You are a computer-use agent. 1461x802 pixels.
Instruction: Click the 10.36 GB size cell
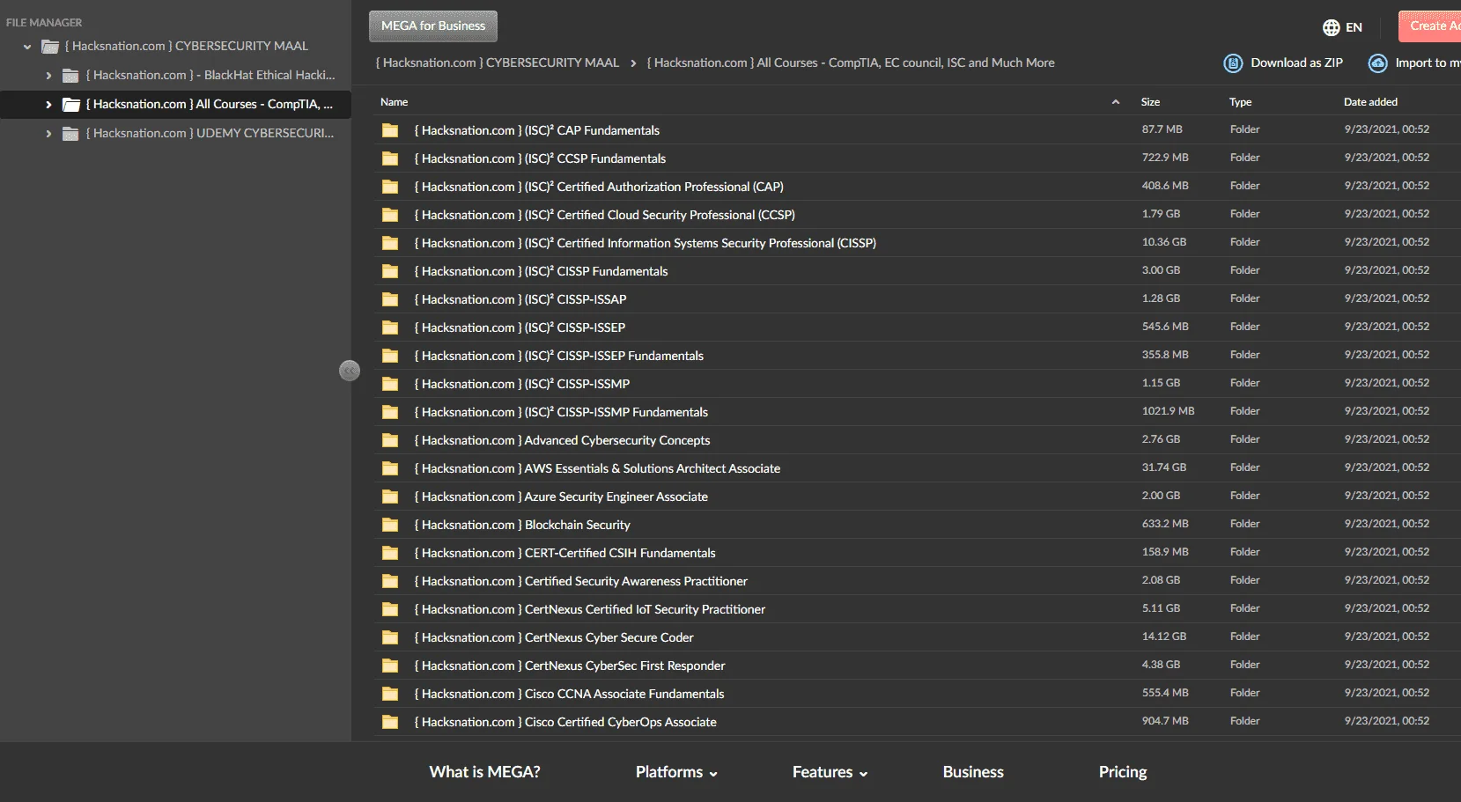coord(1163,242)
